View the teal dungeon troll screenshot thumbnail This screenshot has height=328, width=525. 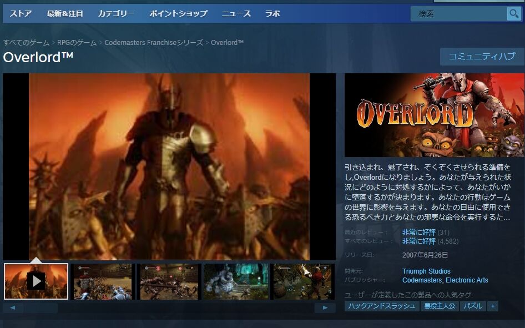[x=236, y=281]
